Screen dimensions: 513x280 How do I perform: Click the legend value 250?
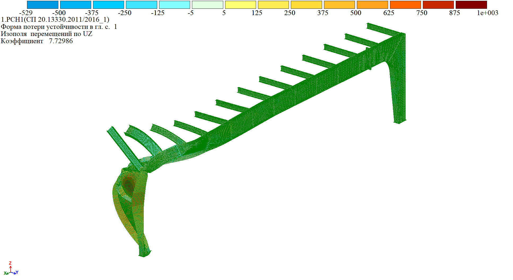click(x=290, y=13)
